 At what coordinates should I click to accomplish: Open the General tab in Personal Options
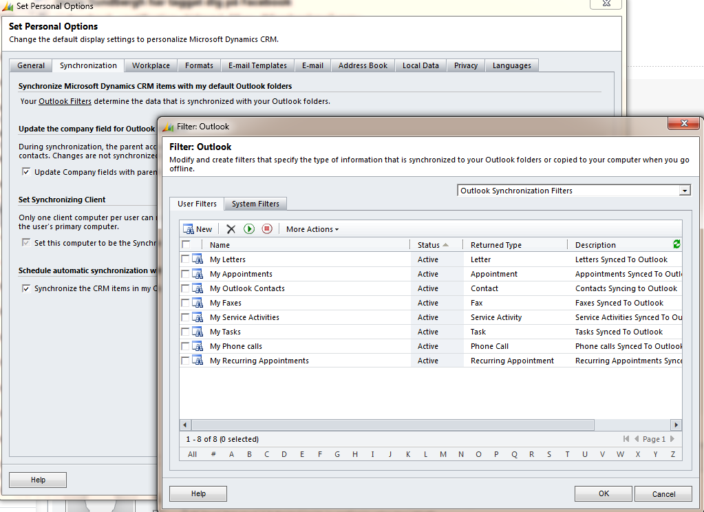31,65
